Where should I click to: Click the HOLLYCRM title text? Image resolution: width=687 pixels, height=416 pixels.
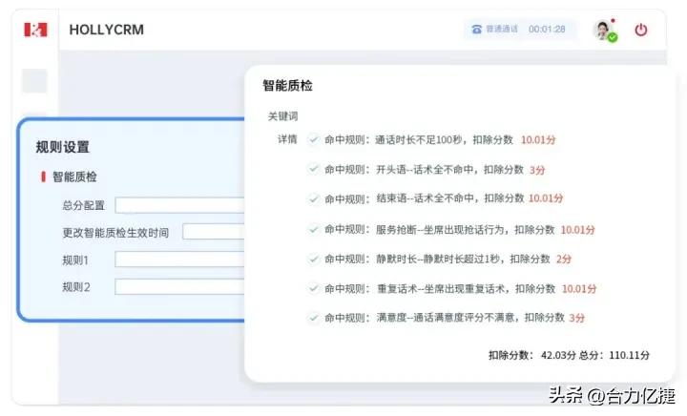click(x=107, y=30)
